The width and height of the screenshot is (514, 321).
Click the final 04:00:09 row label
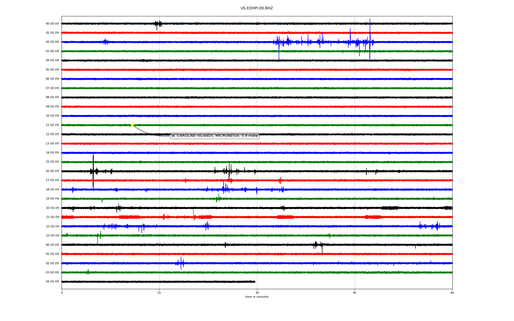(52, 282)
